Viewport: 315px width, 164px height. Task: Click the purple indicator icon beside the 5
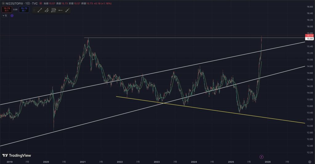(12, 15)
